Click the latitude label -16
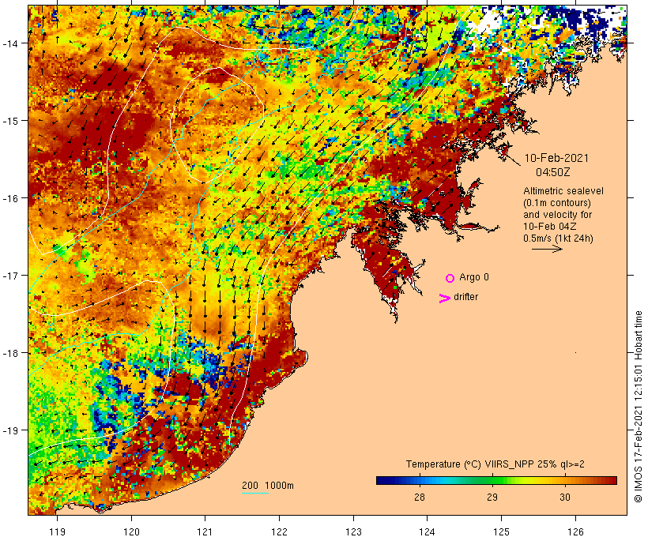Screen dimensions: 648x537 (10, 198)
